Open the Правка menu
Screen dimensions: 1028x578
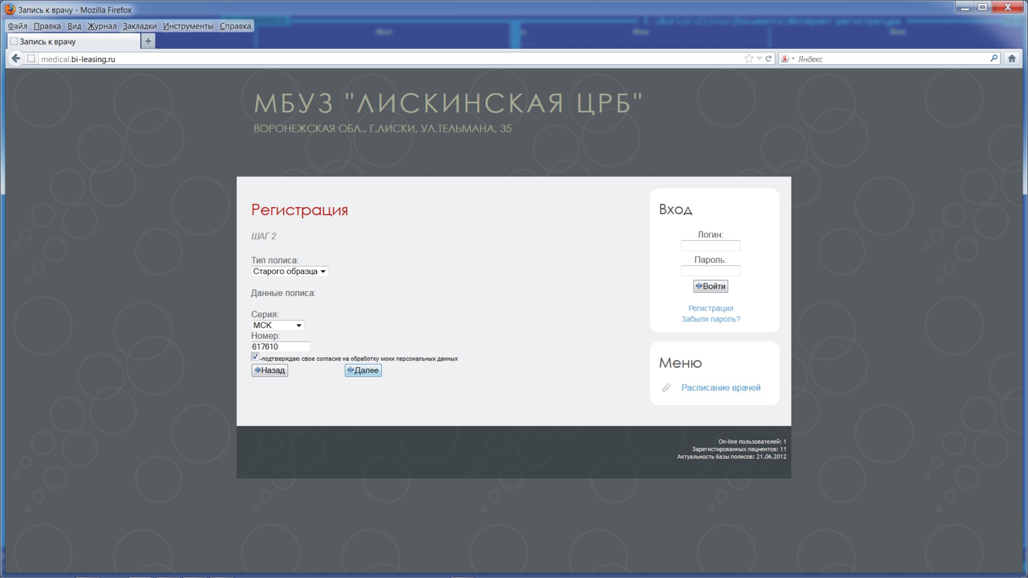[x=47, y=26]
